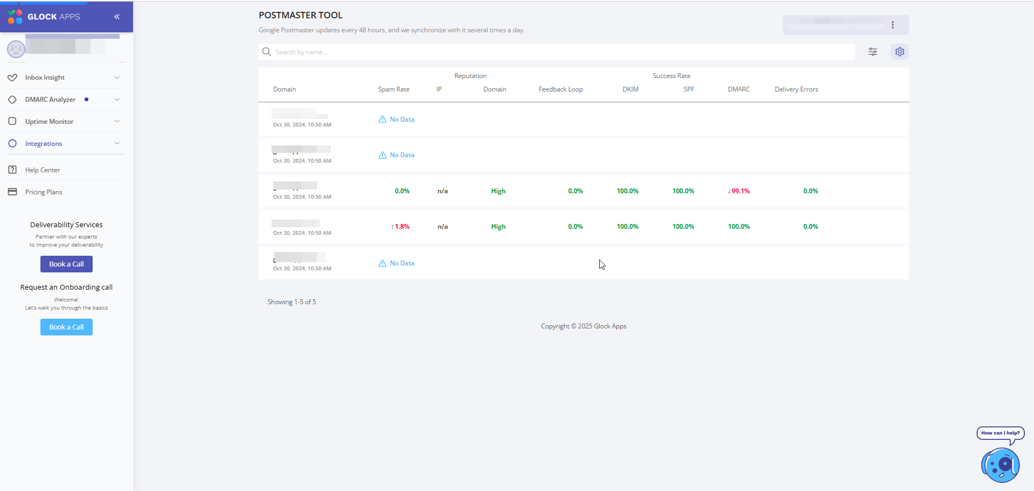Click 'High' reputation in the 1.8% row
The height and width of the screenshot is (491, 1034).
(x=498, y=227)
